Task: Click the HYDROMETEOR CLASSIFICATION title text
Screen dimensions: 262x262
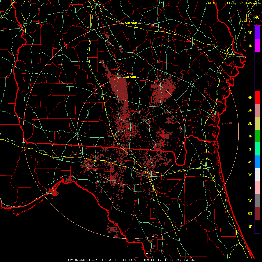Action: (102, 260)
